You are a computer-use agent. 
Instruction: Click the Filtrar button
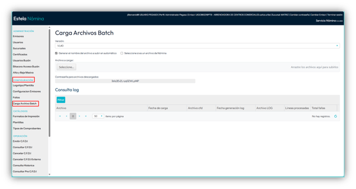(61, 100)
